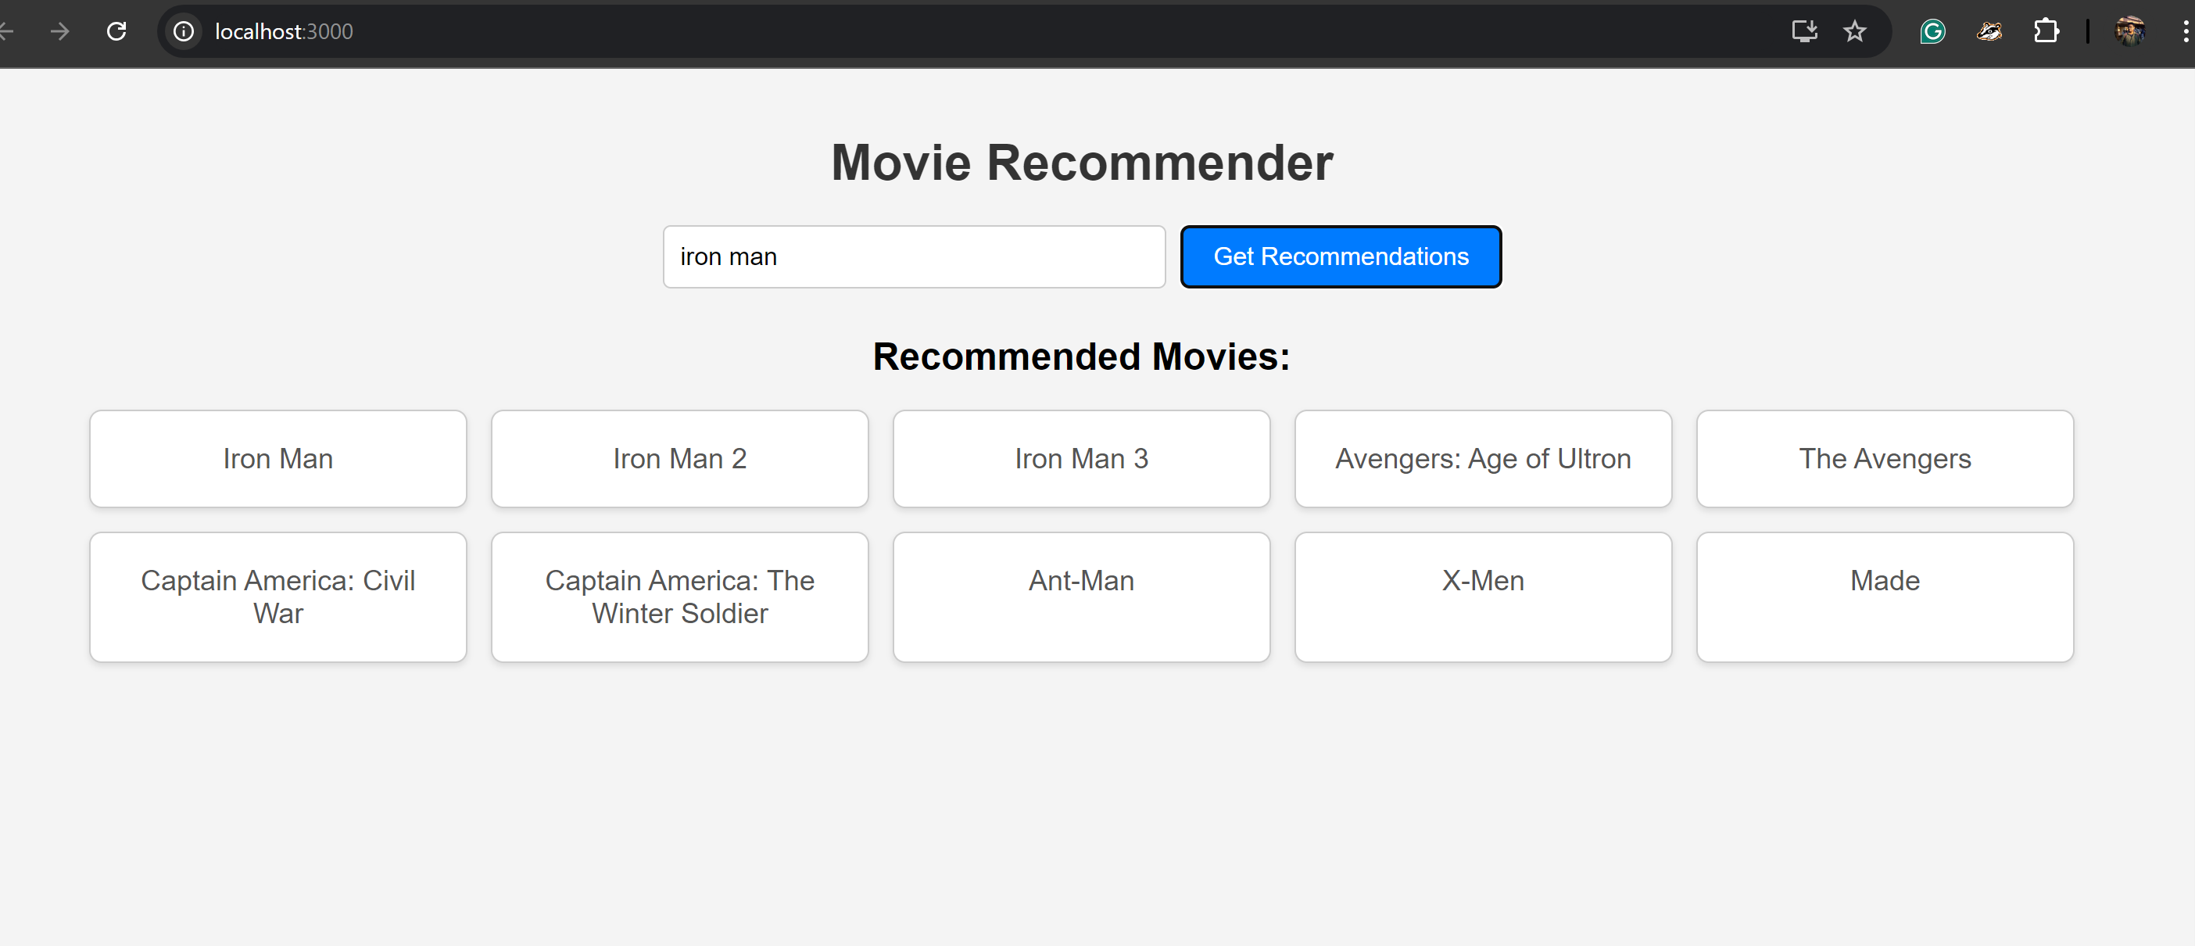Image resolution: width=2195 pixels, height=946 pixels.
Task: Focus the movie name input field
Action: [914, 256]
